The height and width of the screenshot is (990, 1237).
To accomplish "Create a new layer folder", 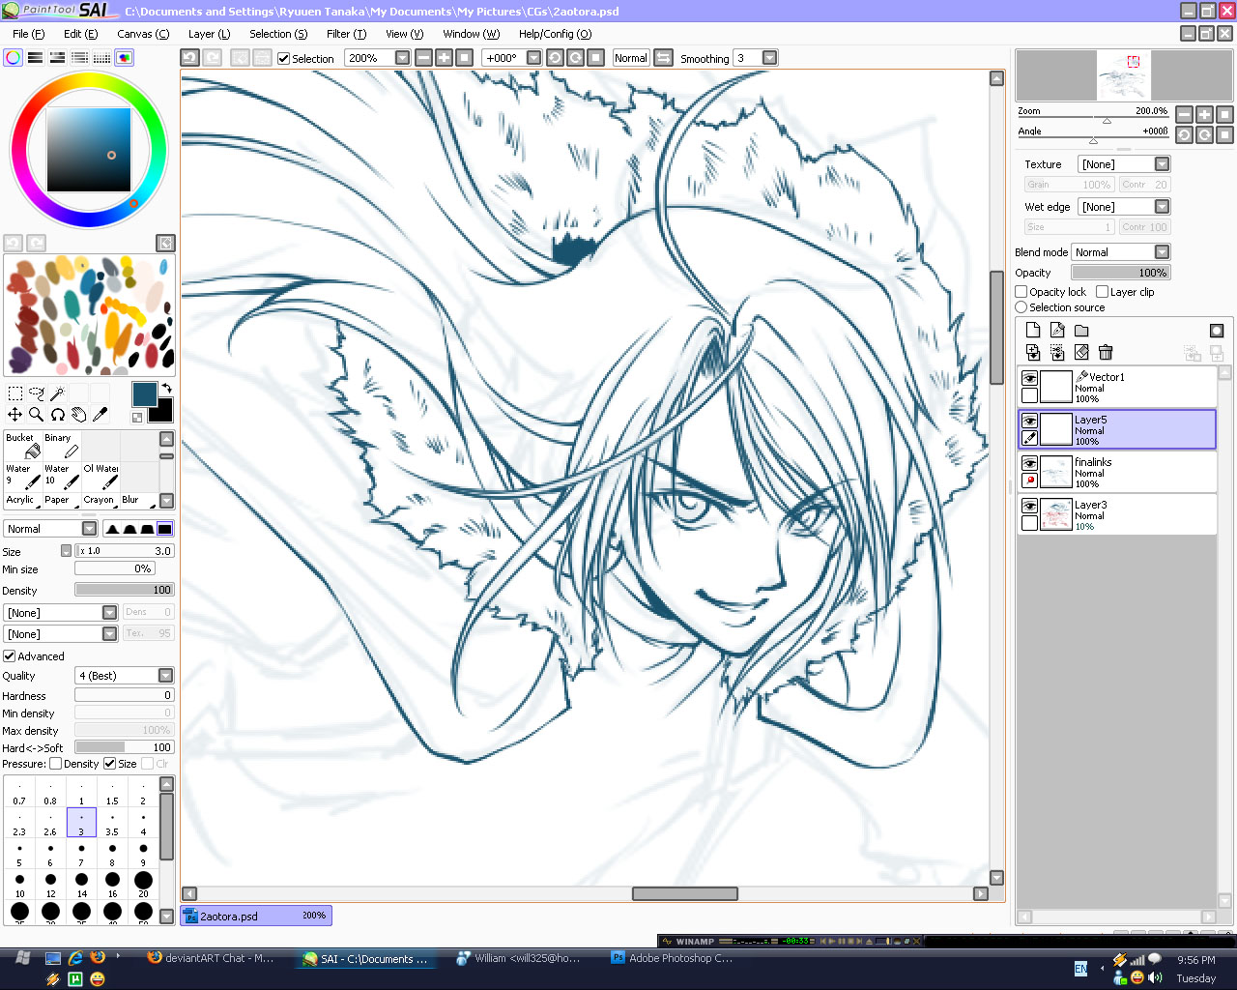I will coord(1081,331).
